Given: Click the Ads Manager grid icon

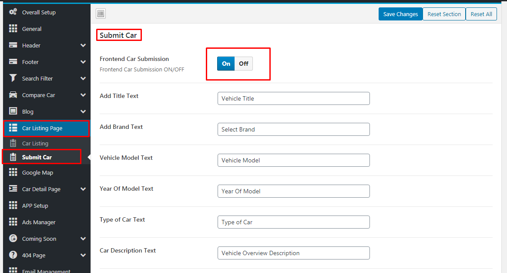Looking at the screenshot, I should [13, 222].
